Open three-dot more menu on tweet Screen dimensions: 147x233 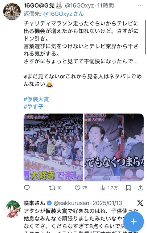coord(140,5)
